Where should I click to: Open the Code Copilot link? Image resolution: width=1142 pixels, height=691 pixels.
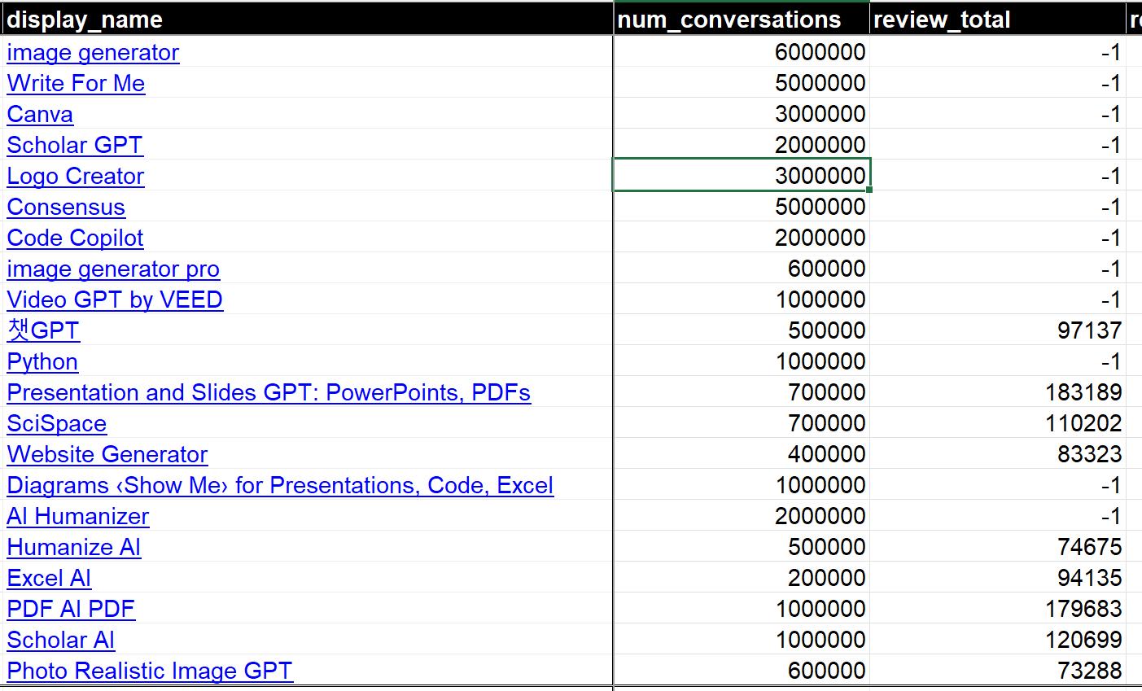[x=75, y=238]
